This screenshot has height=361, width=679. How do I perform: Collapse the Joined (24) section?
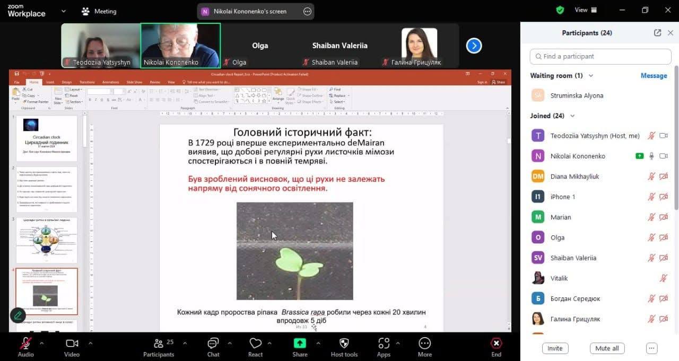click(x=572, y=116)
